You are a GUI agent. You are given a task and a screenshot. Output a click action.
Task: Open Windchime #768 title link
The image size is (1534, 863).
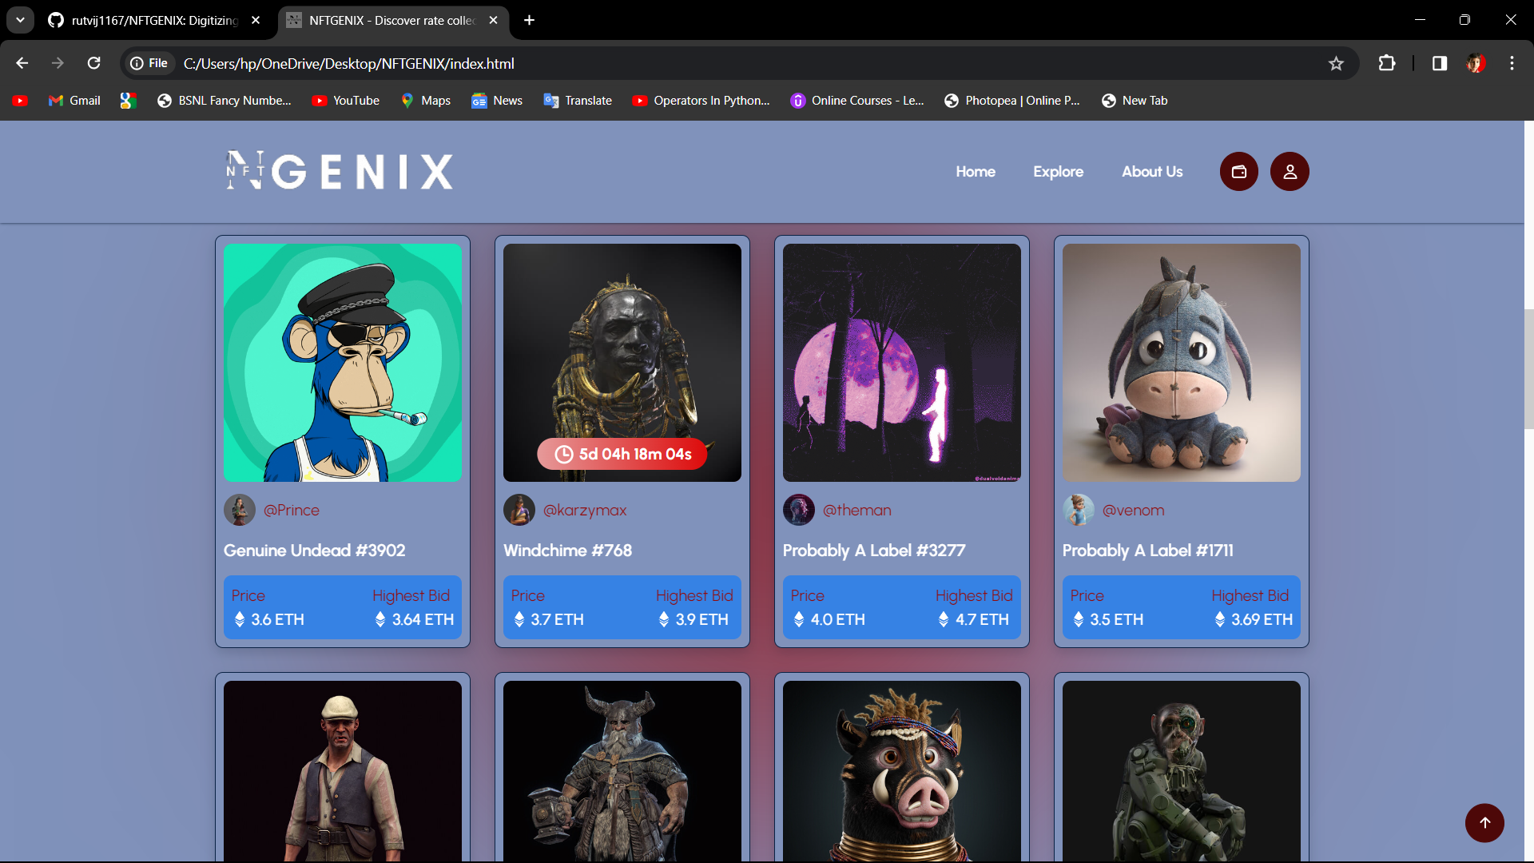coord(567,551)
